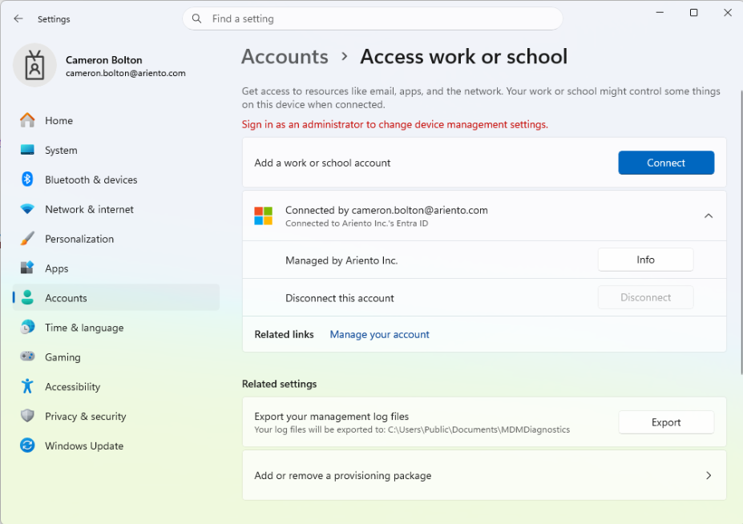Screen dimensions: 743x524
Task: Open Privacy & security shield icon
Action: (x=27, y=416)
